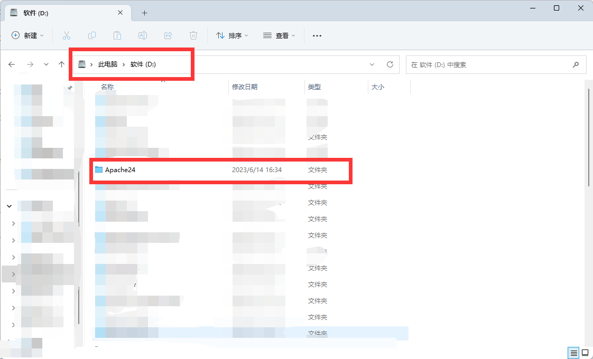This screenshot has height=359, width=593.
Task: Click the Share icon in the command bar
Action: pyautogui.click(x=168, y=35)
